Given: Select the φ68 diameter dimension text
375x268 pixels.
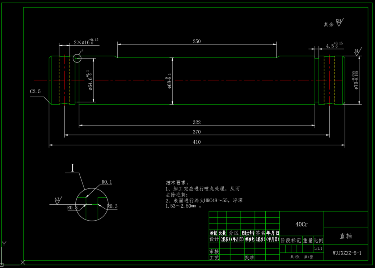Looking at the screenshot, I should coord(168,81).
